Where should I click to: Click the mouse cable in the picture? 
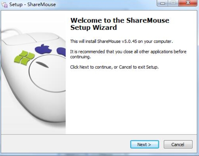[x=11, y=31]
